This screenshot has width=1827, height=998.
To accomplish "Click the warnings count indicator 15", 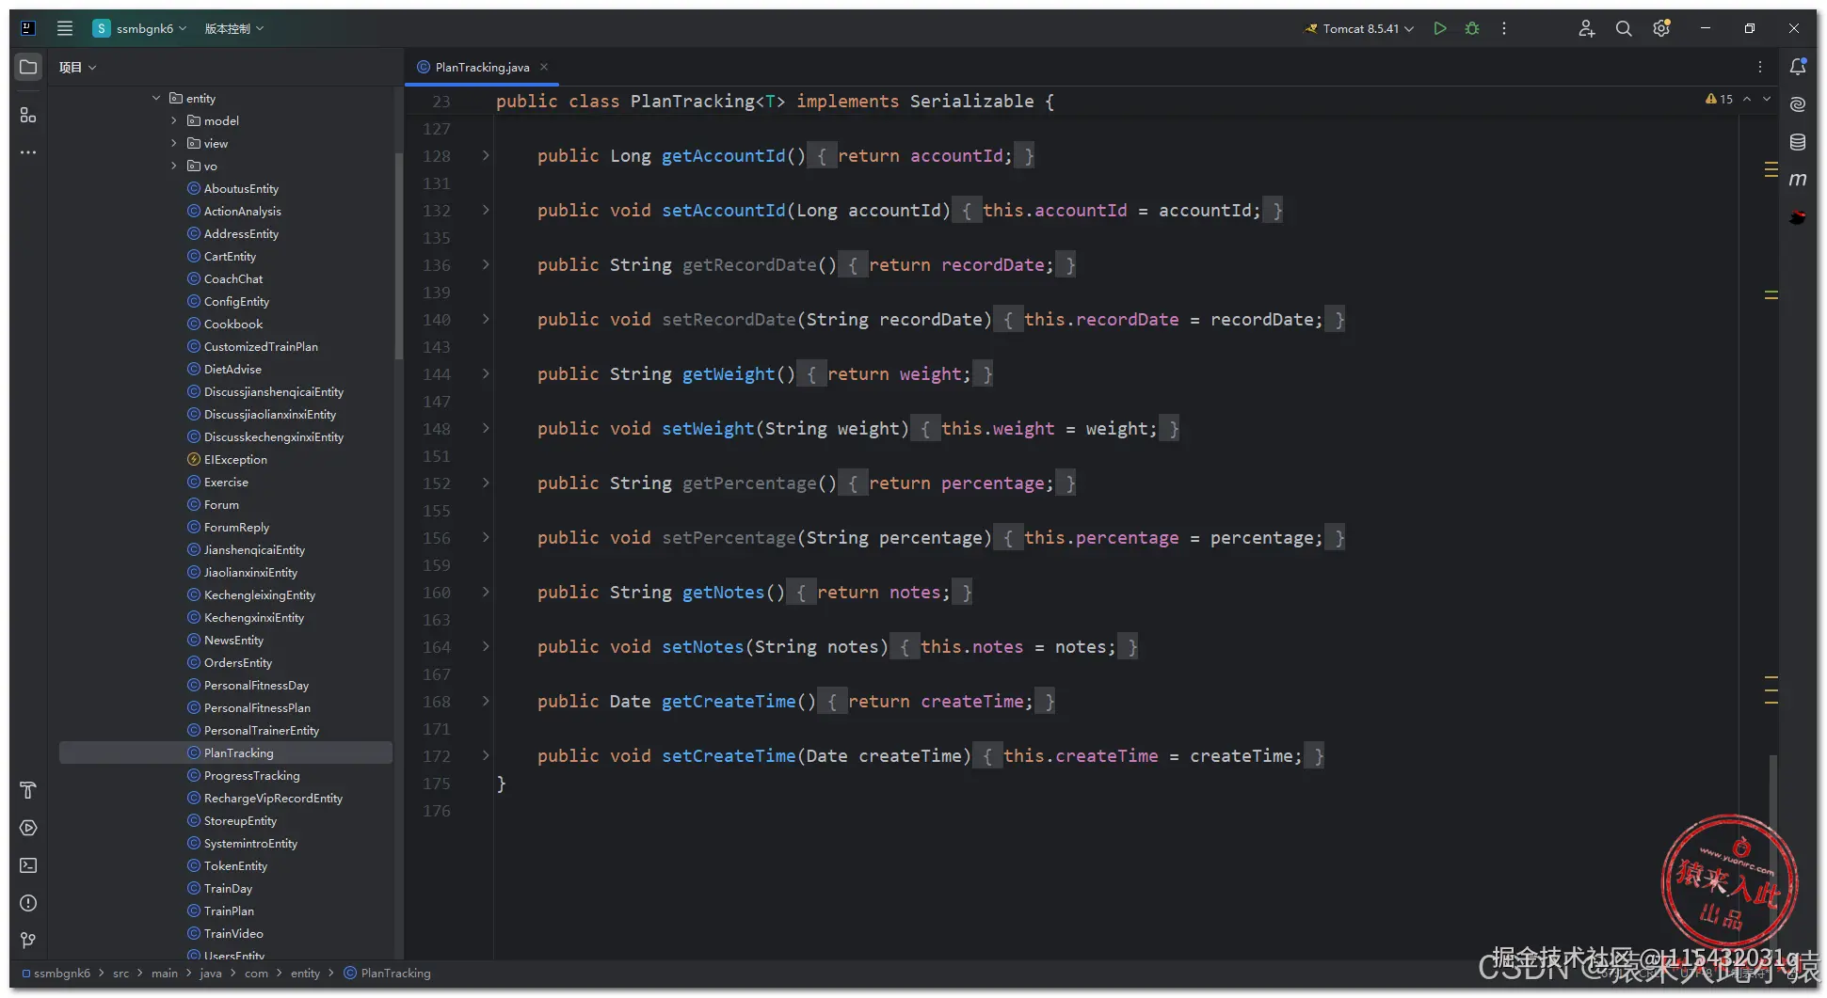I will (1719, 99).
